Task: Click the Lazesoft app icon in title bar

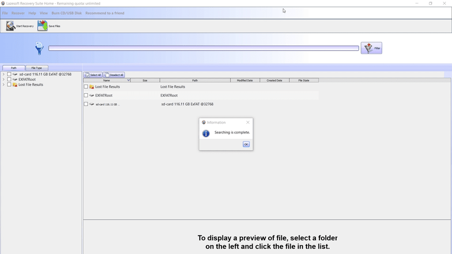Action: (3, 4)
